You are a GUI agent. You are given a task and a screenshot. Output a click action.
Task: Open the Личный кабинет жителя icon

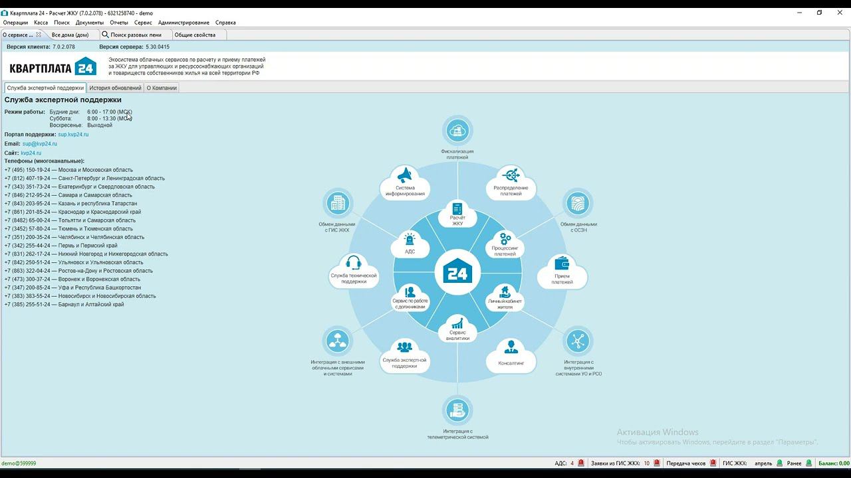(505, 291)
